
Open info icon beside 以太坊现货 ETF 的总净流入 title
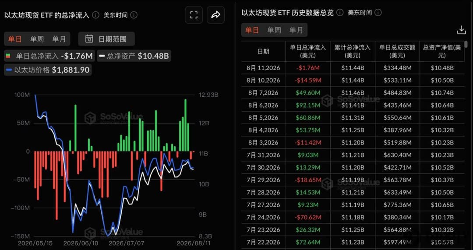pyautogui.click(x=95, y=15)
